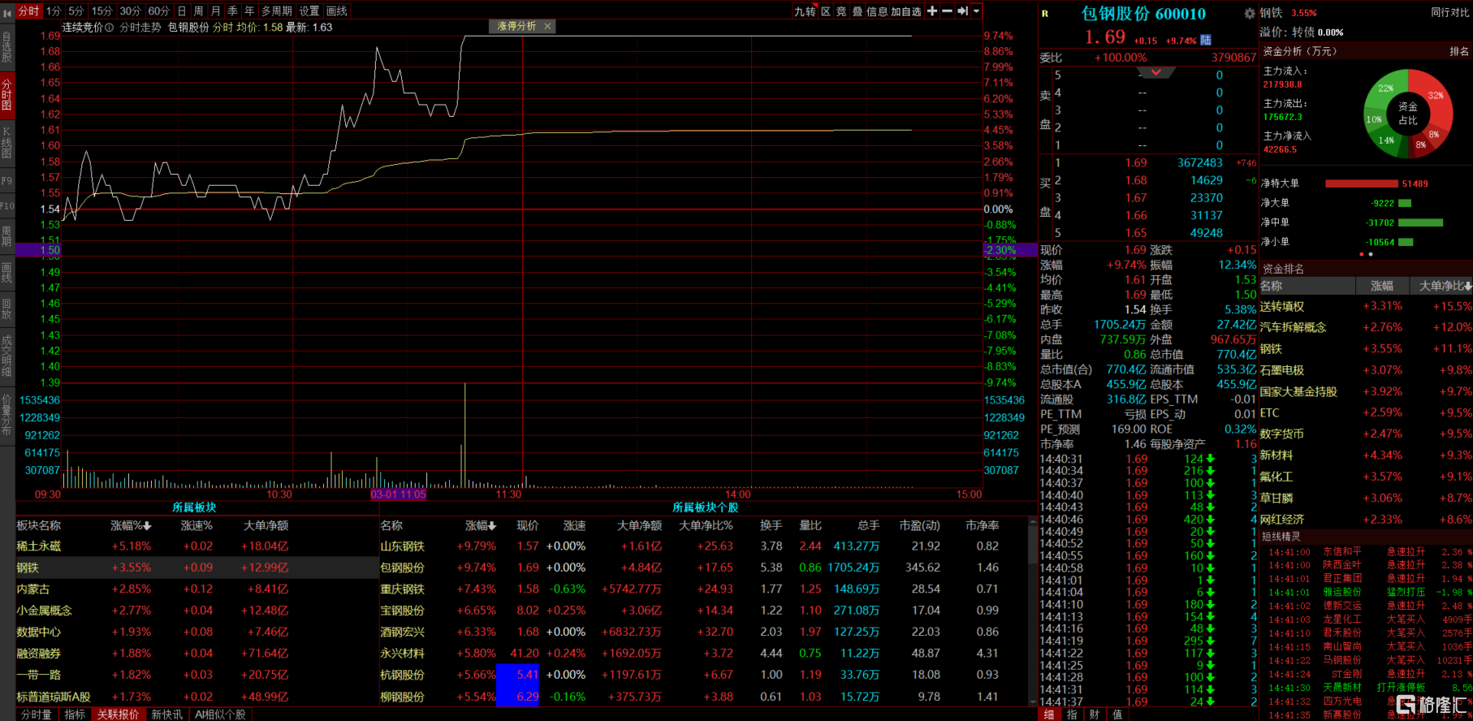Toggle the 叠 overlay mode in toolbar
The image size is (1473, 721).
857,11
